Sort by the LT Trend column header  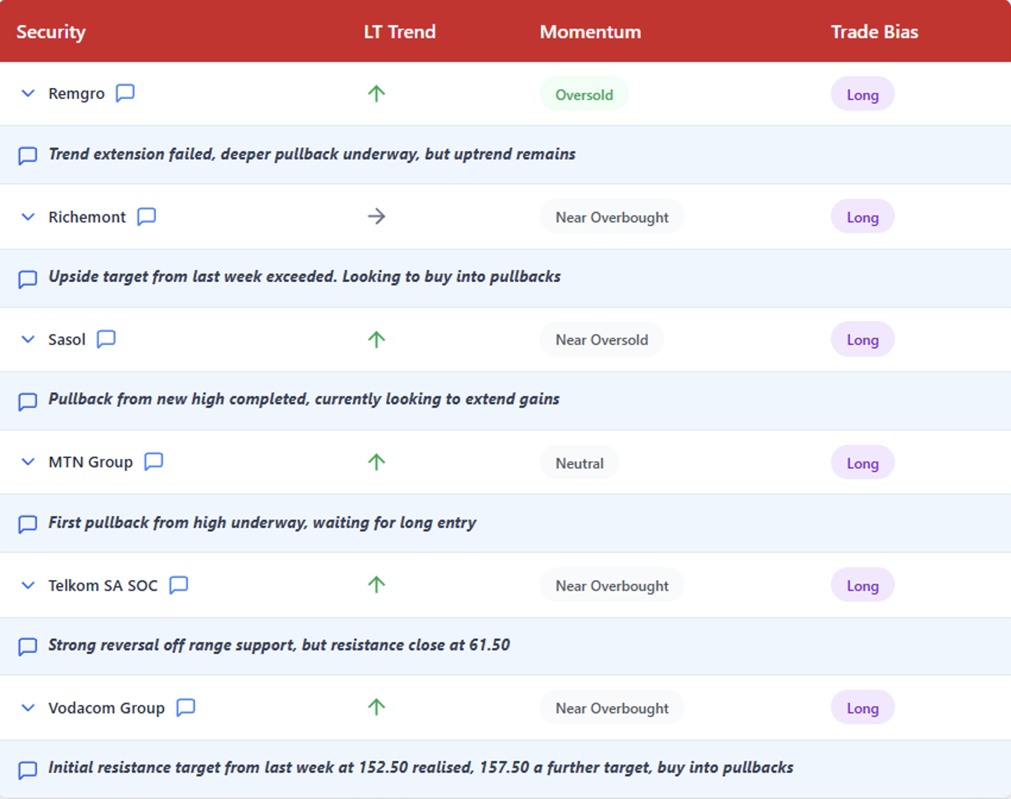coord(400,32)
